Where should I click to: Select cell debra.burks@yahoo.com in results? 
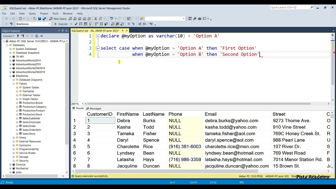237,121
